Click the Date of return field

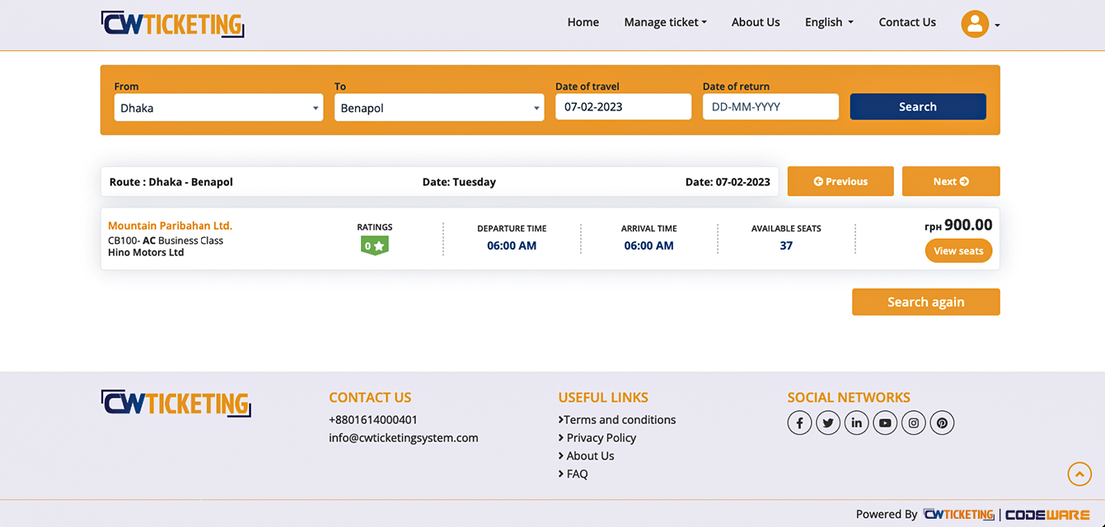tap(770, 106)
